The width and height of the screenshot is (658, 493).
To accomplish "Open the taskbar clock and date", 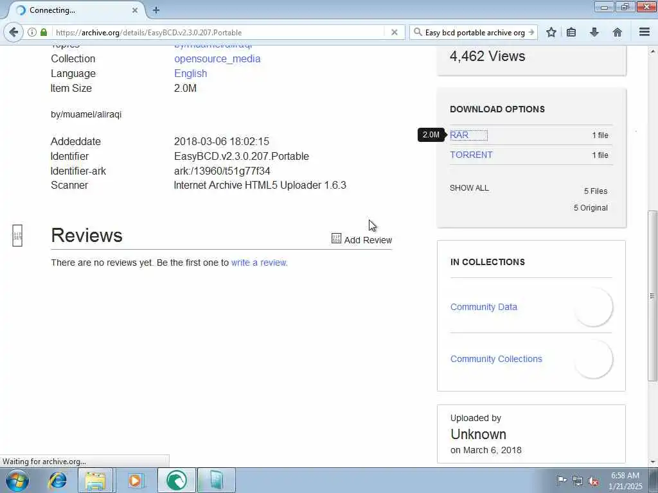I will (625, 481).
